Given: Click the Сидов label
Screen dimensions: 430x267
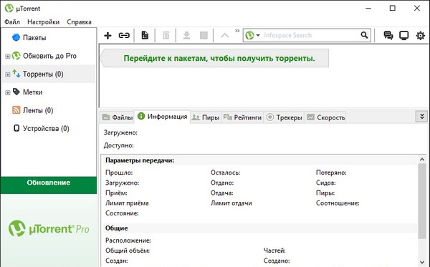Looking at the screenshot, I should click(326, 183).
